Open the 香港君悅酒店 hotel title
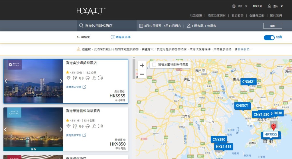The image size is (292, 159). coord(76,158)
